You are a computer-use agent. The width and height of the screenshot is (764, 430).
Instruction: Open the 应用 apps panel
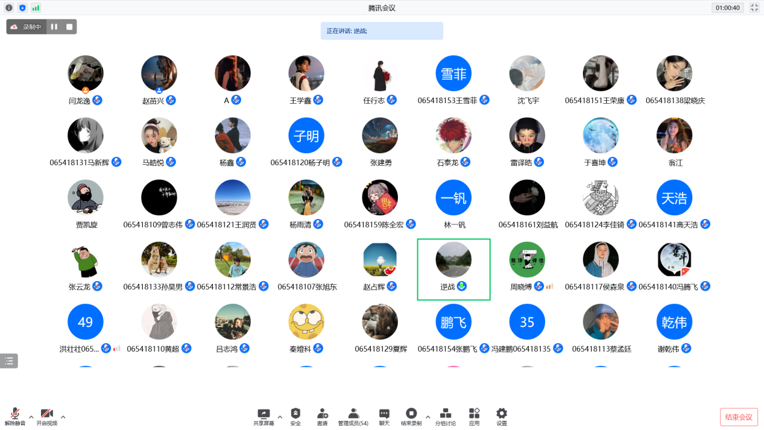click(x=474, y=416)
